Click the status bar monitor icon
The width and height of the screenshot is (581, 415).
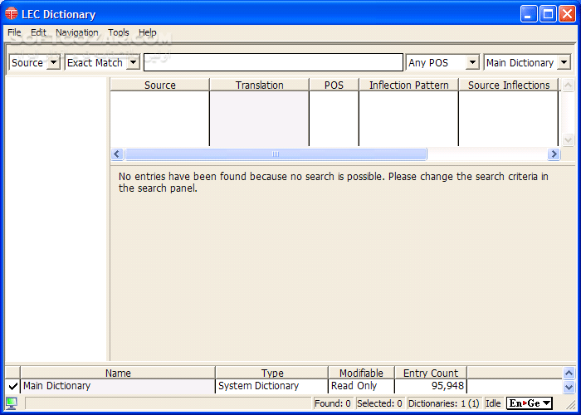pos(12,403)
